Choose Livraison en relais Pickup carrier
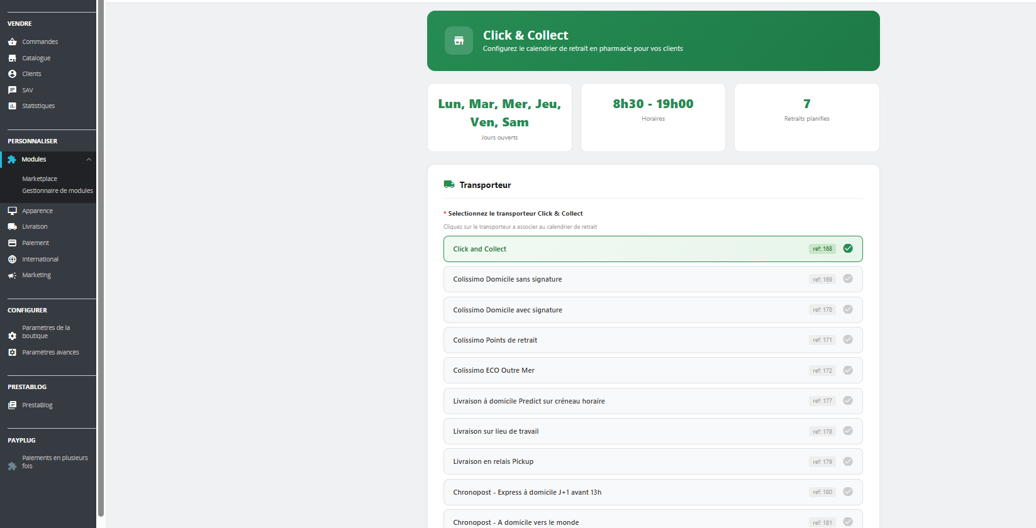Screen dimensions: 1036x528 coord(653,461)
